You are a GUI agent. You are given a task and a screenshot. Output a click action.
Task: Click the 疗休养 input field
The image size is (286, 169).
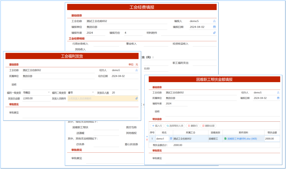[x=106, y=144]
